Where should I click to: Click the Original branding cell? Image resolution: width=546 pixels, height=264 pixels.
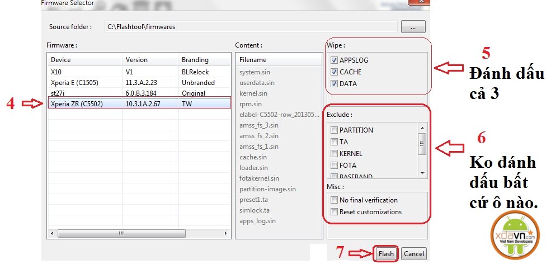194,93
